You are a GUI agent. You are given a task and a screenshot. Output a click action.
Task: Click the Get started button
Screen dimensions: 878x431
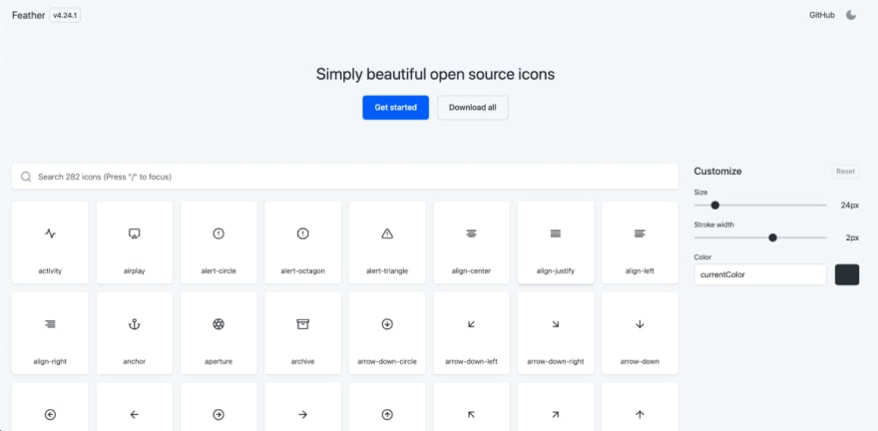pos(395,108)
